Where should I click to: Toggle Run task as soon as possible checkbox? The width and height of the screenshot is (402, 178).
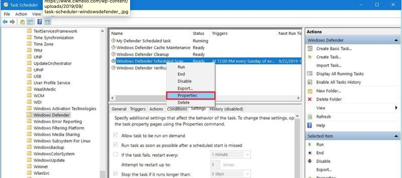(x=116, y=145)
